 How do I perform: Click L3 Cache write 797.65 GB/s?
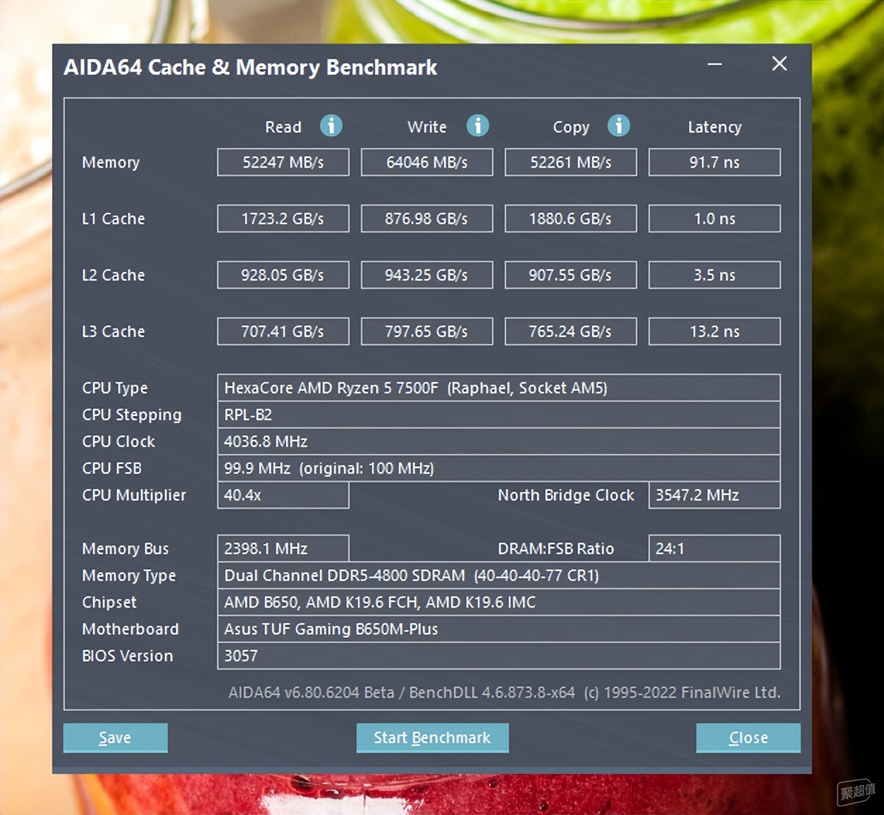pos(427,331)
